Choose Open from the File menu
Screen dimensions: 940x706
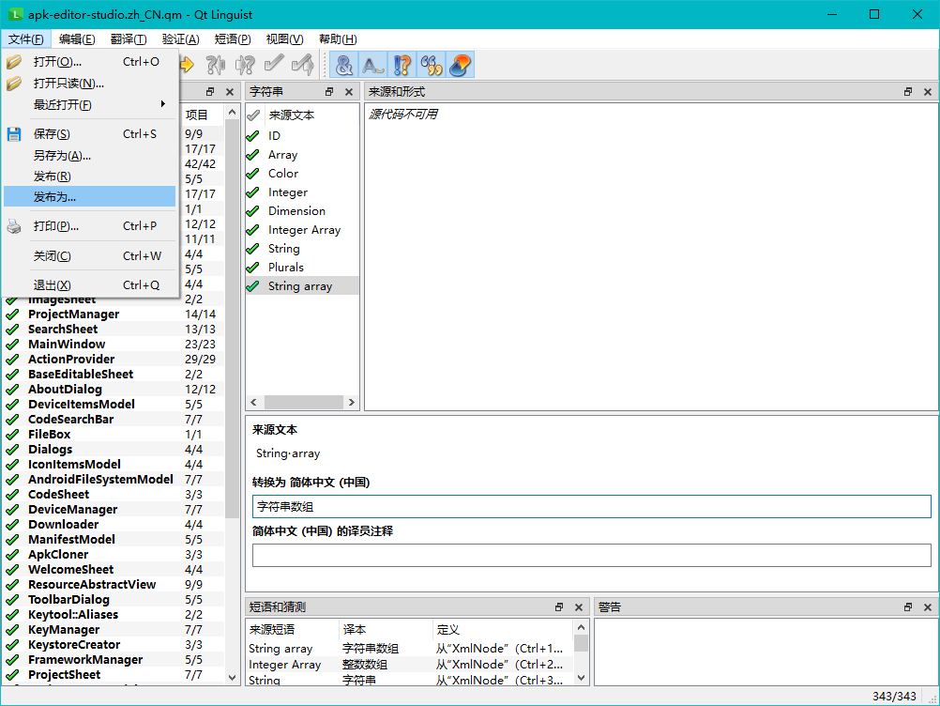pos(90,62)
